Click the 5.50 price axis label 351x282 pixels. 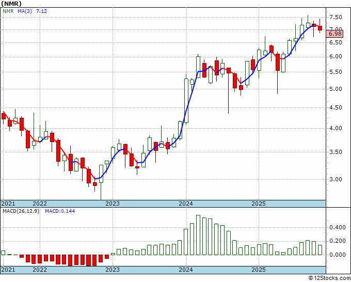pyautogui.click(x=336, y=72)
